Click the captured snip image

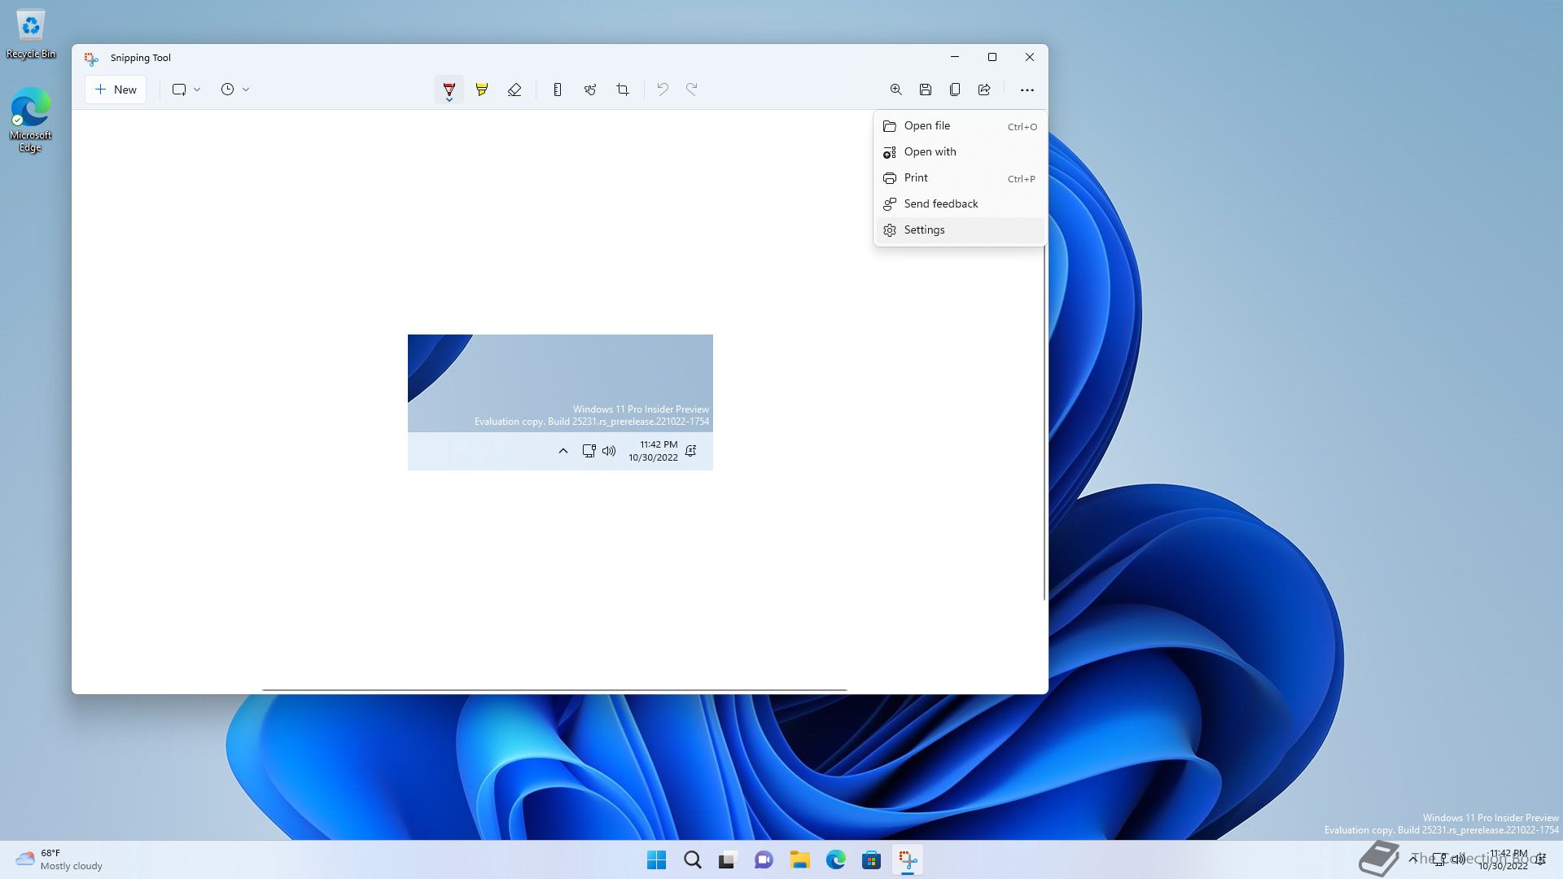(560, 402)
